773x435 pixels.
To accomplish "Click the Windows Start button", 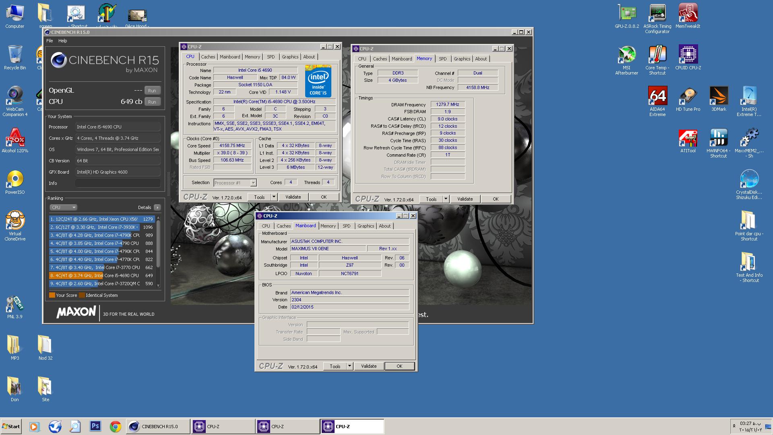I will [x=11, y=426].
